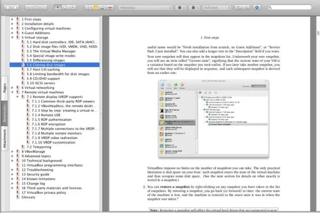The image size is (320, 213).
Task: Go to '7.1.9 VRDP video redirection'
Action: click(55, 138)
